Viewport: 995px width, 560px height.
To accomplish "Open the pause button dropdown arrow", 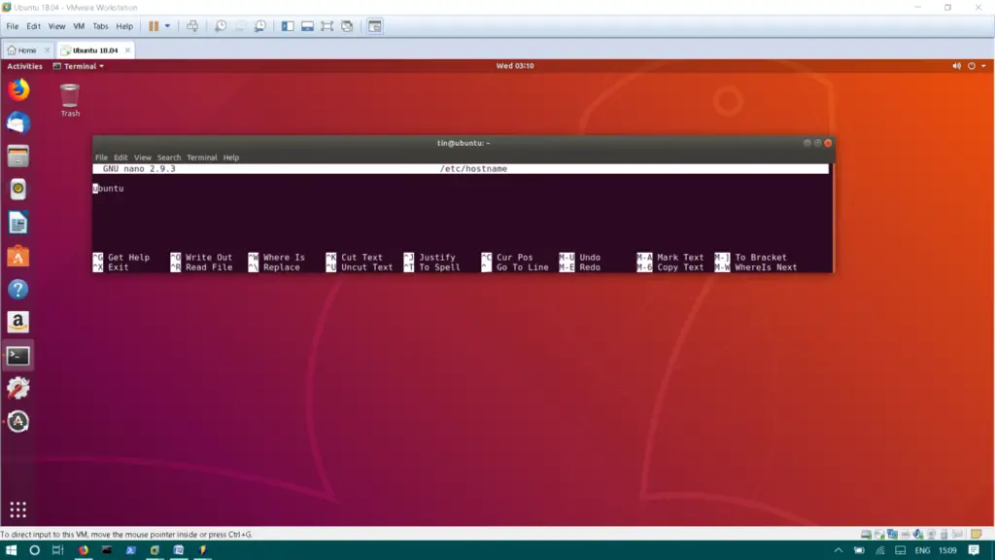I will 166,26.
